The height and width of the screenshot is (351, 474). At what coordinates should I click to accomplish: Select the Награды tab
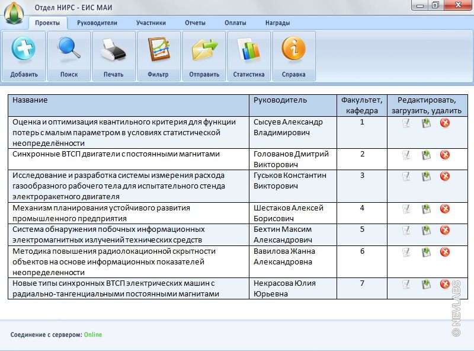pos(277,23)
